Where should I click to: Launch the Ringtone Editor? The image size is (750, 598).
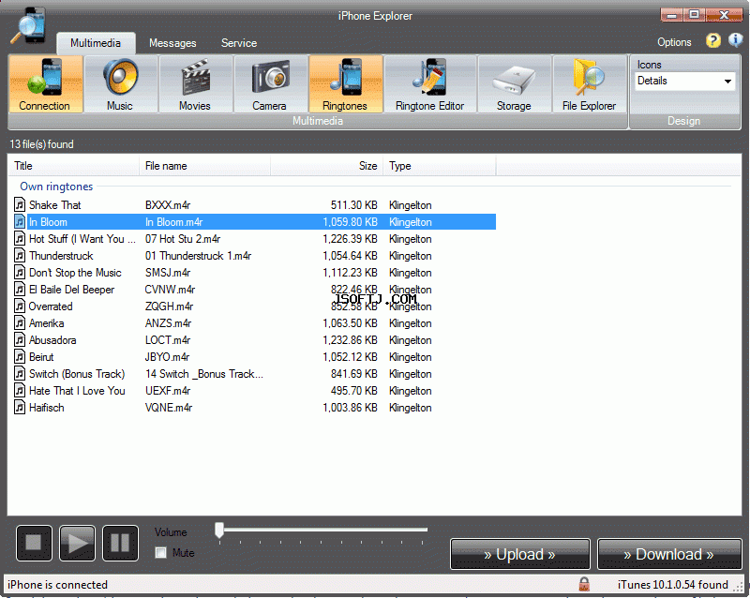[x=430, y=84]
